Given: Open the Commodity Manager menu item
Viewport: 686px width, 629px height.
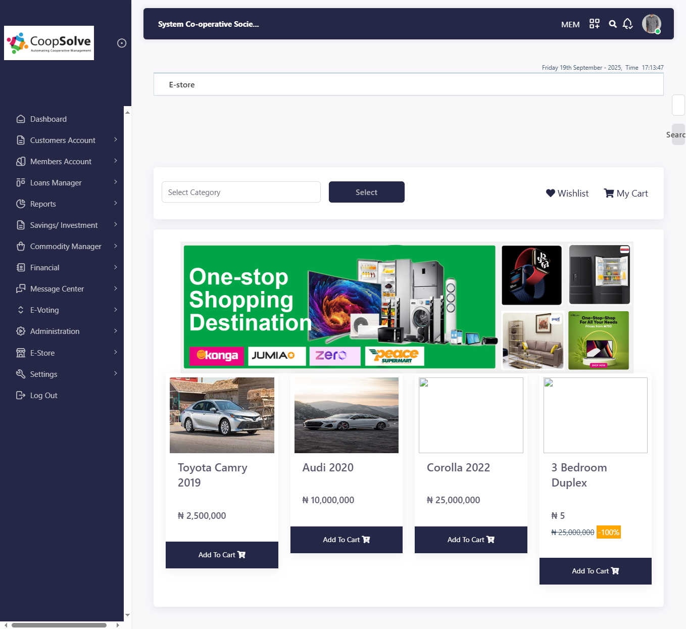Looking at the screenshot, I should 66,247.
